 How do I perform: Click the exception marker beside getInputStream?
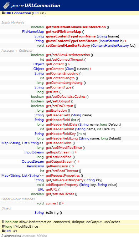point(76,152)
